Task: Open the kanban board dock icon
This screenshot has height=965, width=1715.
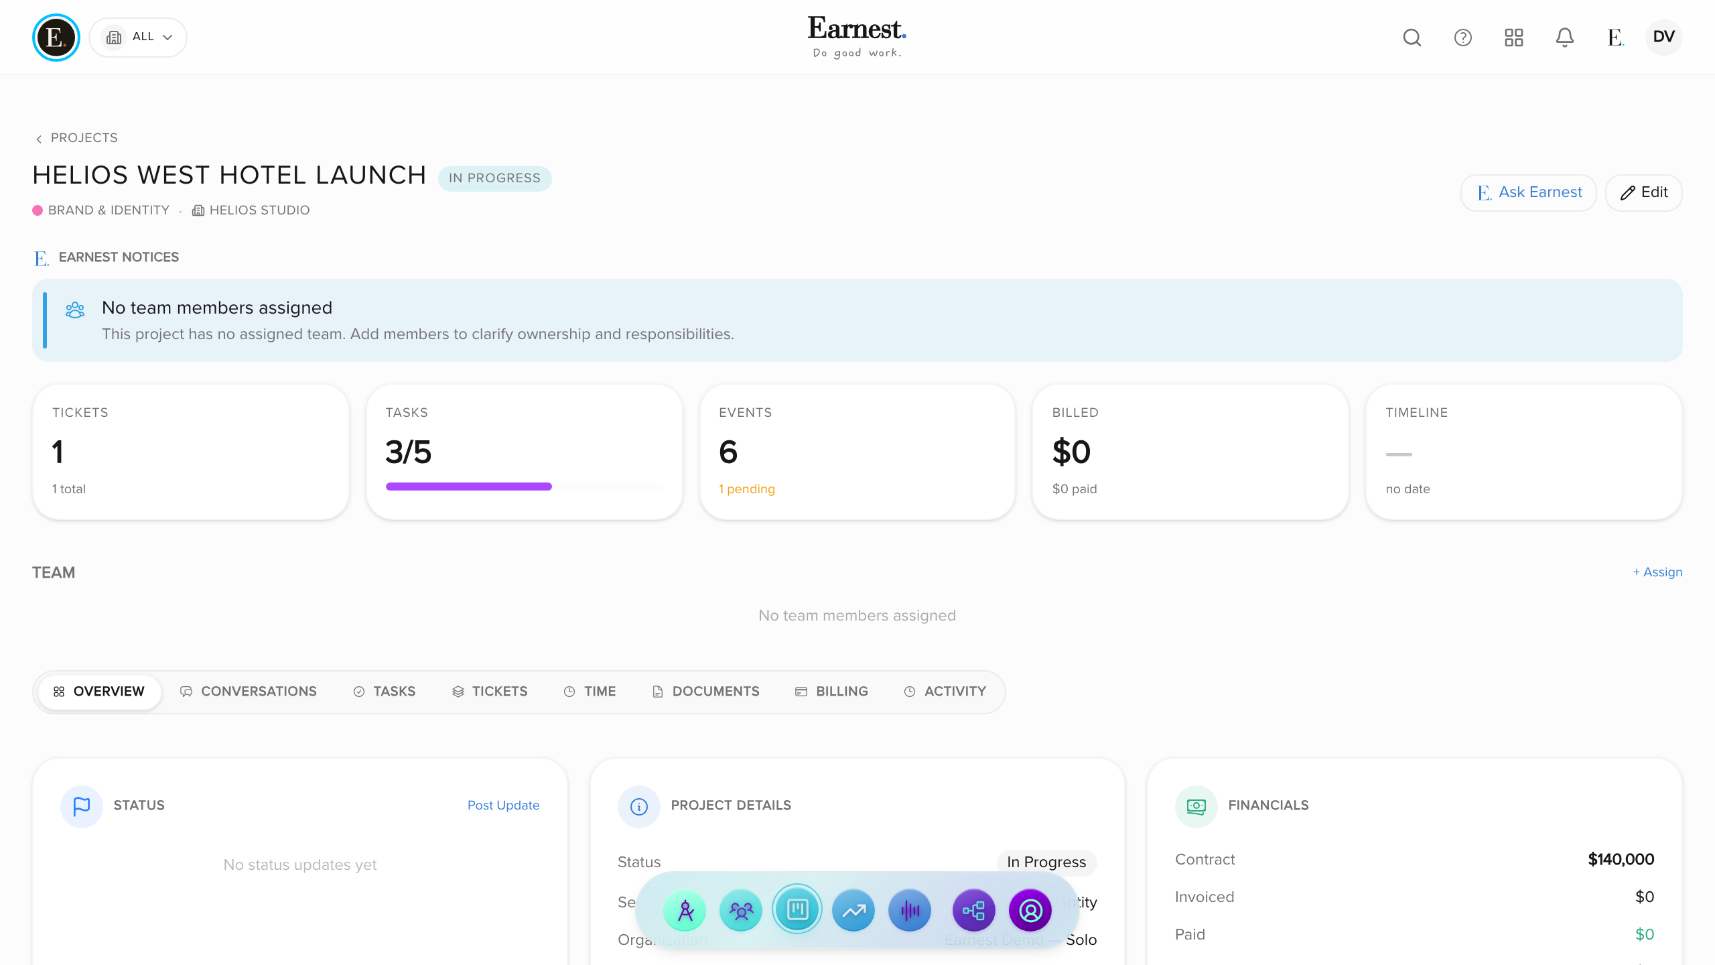Action: (797, 909)
